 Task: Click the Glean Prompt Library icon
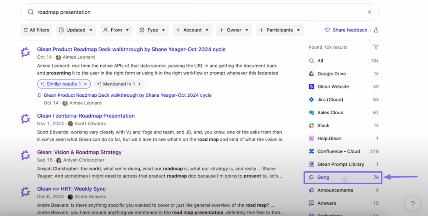(311, 164)
